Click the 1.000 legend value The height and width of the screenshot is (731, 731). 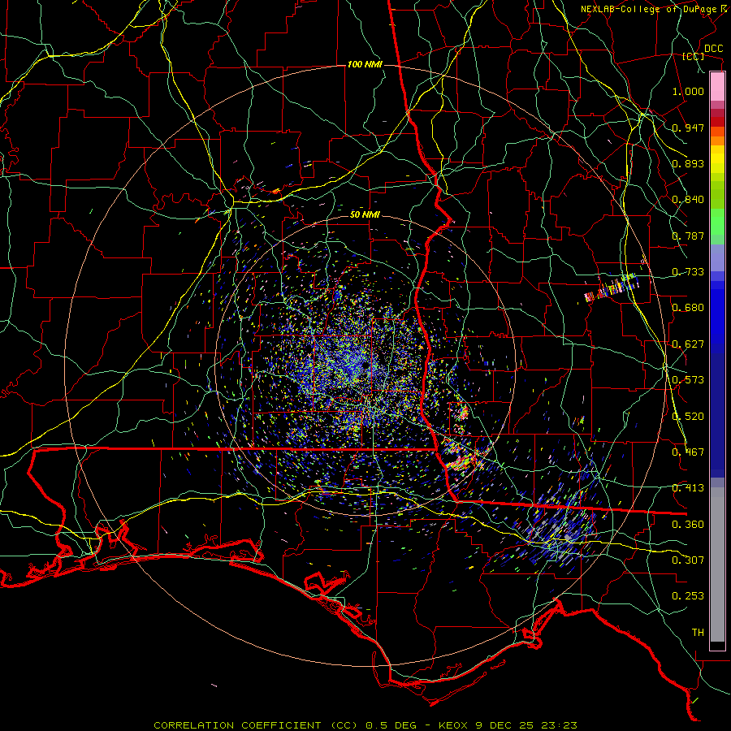(x=688, y=91)
